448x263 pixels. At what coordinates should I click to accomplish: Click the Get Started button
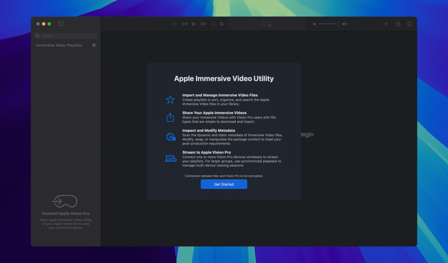coord(224,184)
